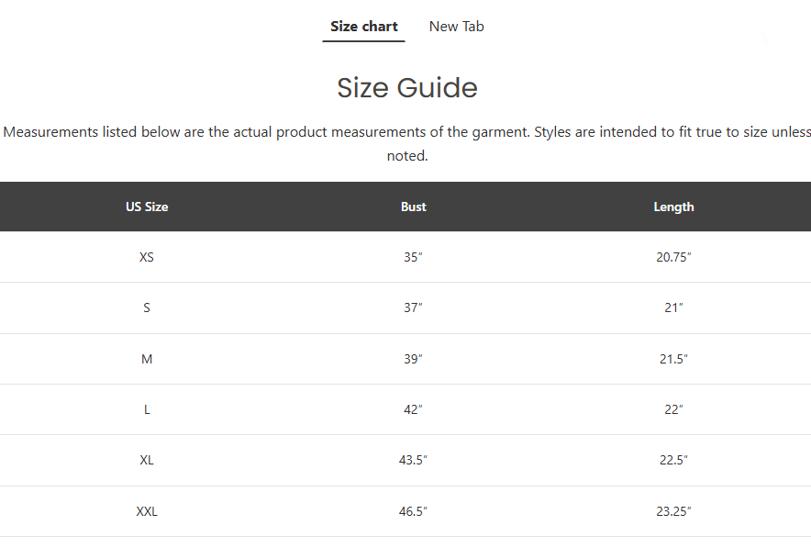The width and height of the screenshot is (811, 559).
Task: Select the 43.5" bust value
Action: click(x=413, y=460)
